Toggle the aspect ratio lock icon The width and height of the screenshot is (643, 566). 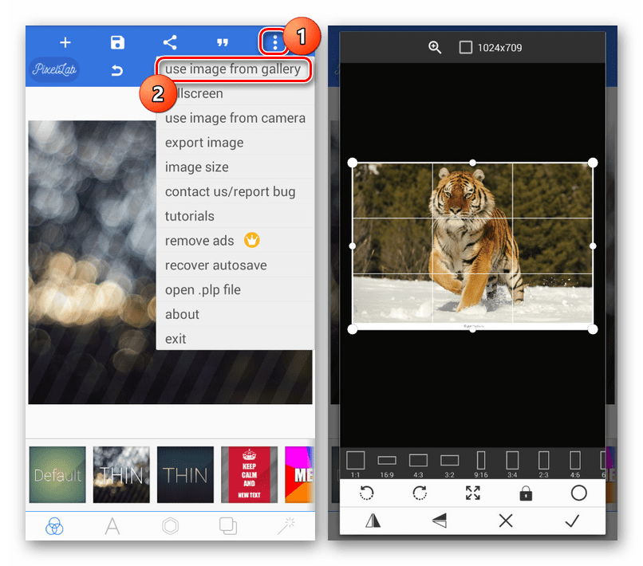point(526,493)
